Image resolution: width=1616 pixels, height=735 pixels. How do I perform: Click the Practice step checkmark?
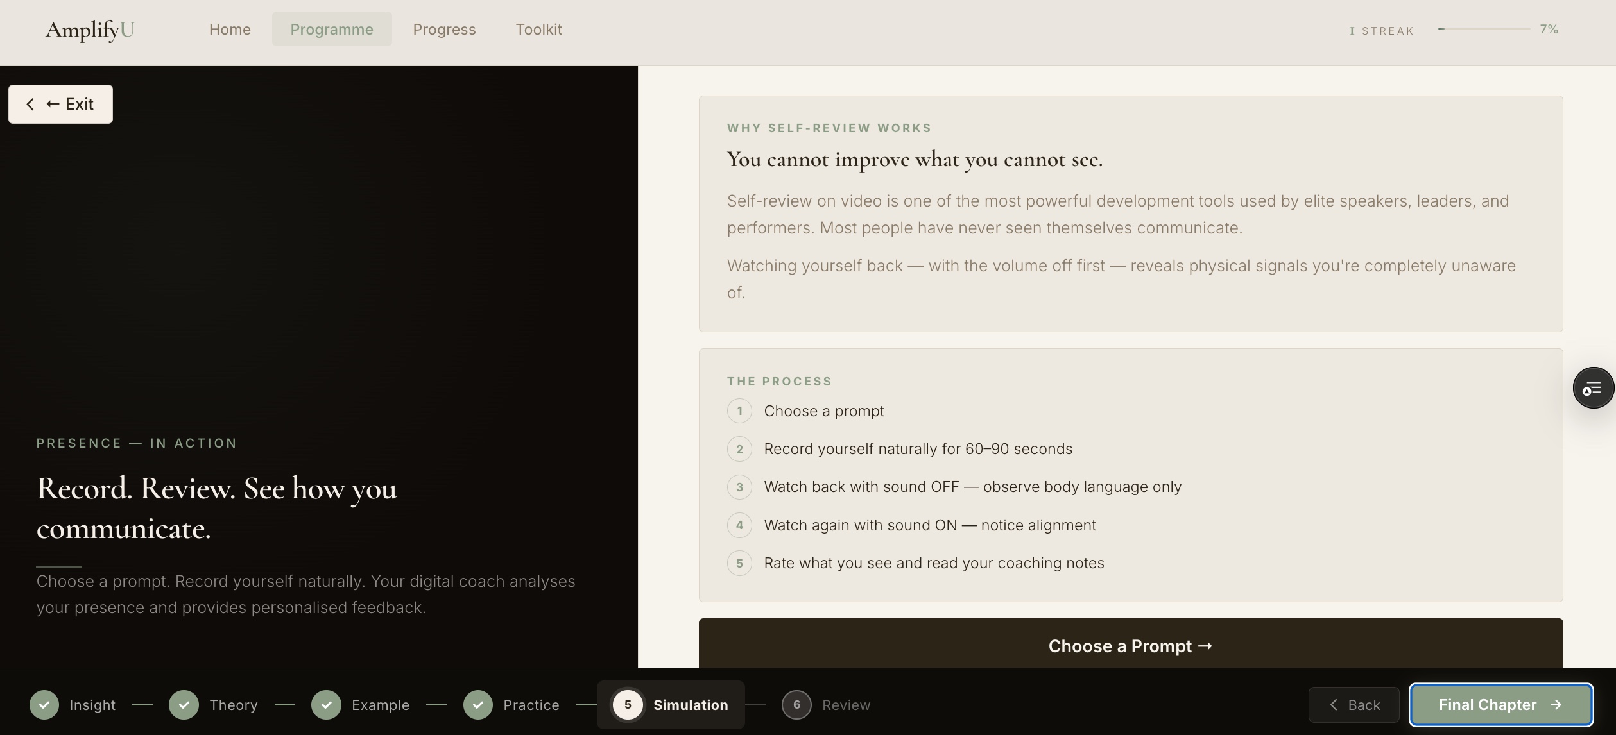pos(478,705)
